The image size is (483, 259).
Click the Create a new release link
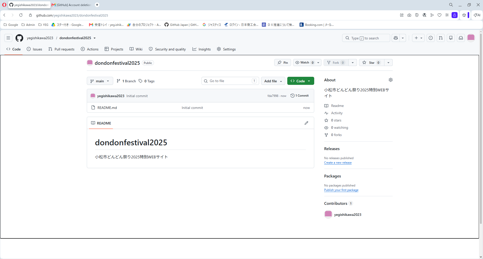pos(338,163)
